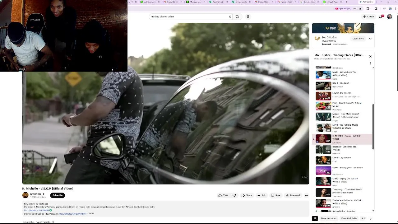The width and height of the screenshot is (398, 224).
Task: Expand the description with ...more
Action: tap(90, 213)
